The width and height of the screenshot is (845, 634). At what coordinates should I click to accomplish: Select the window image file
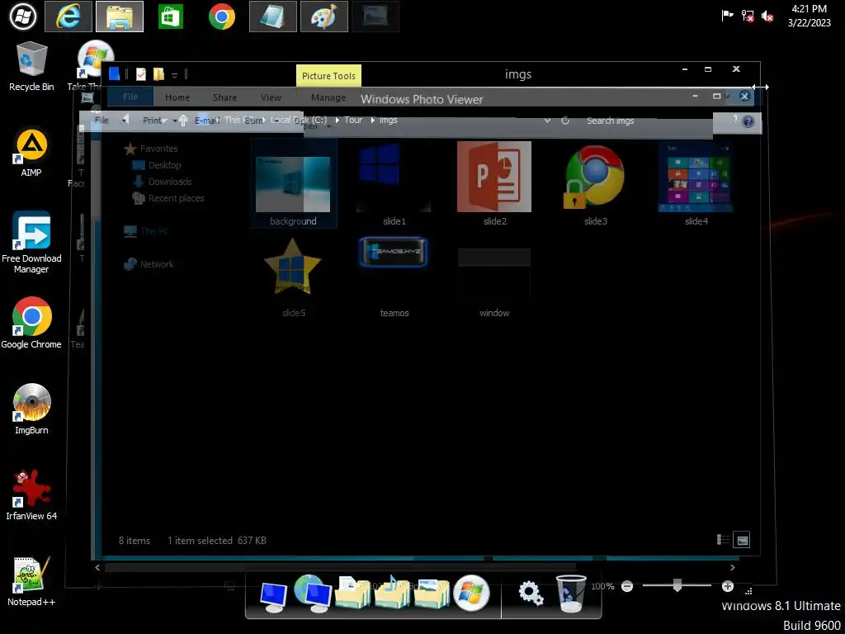pyautogui.click(x=494, y=282)
